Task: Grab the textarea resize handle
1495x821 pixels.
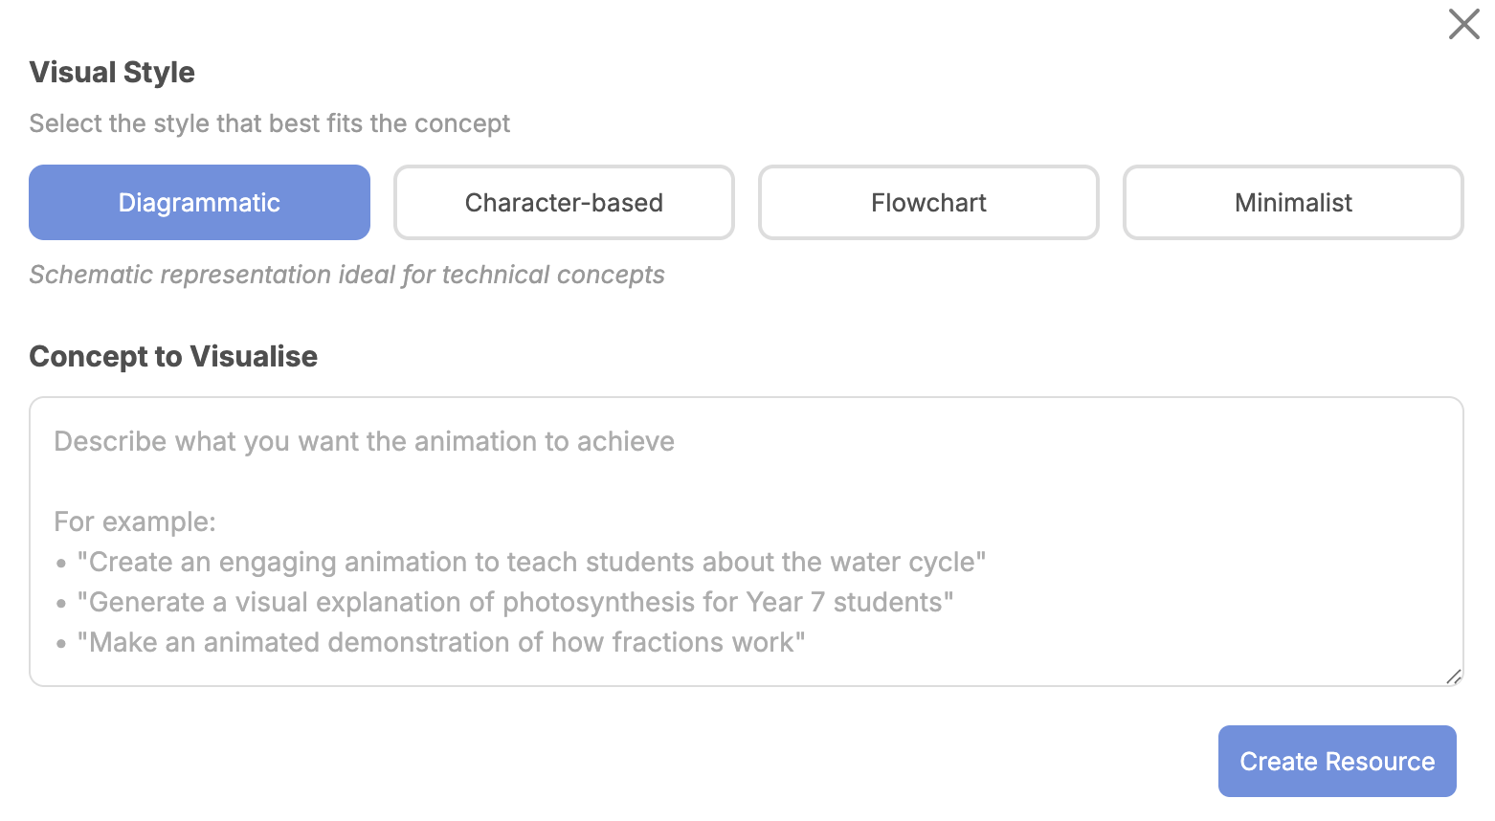Action: (x=1454, y=677)
